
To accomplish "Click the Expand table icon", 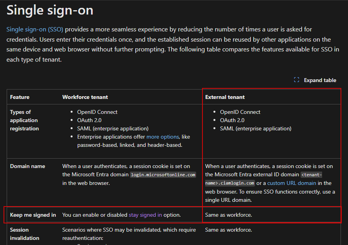I will (x=297, y=80).
